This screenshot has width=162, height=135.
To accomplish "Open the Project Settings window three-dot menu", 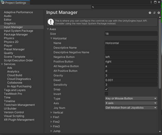I will tap(151, 2).
